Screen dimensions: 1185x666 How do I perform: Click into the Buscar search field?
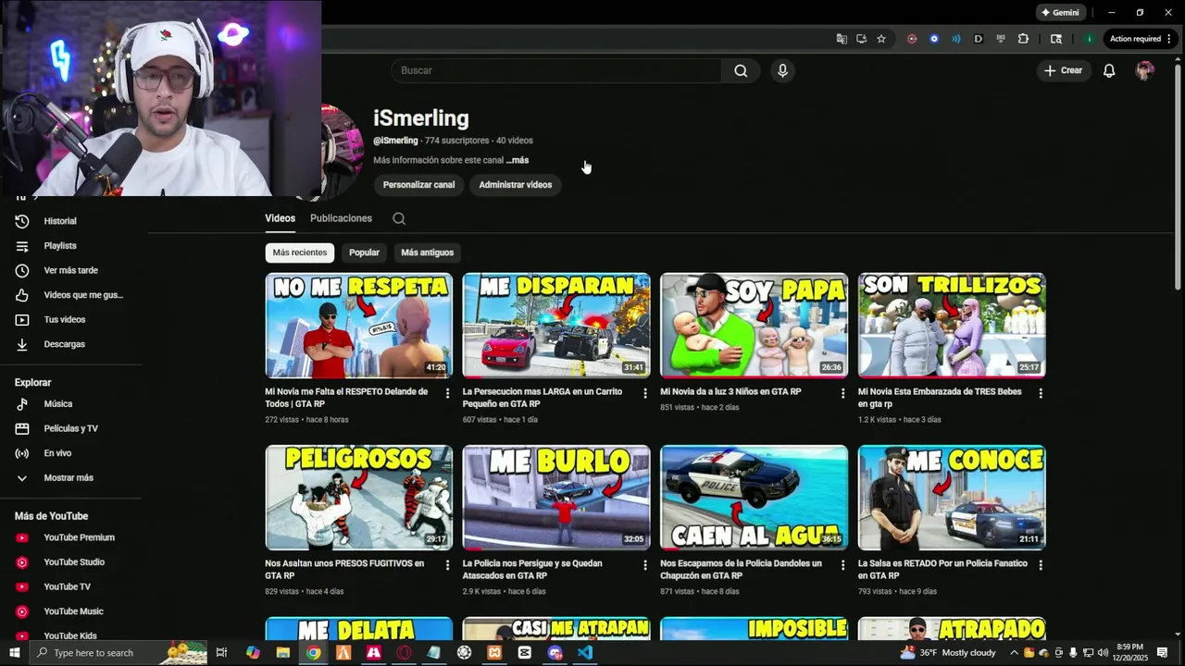555,70
